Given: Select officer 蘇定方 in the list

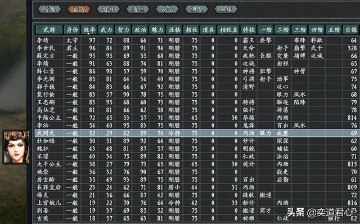Looking at the screenshot, I should 46,56.
